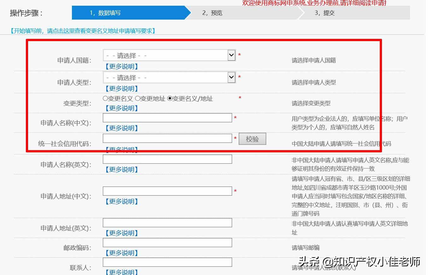Click the 统一社会信用代码 input field
Viewport: 428px width, 275px height.
click(x=167, y=138)
